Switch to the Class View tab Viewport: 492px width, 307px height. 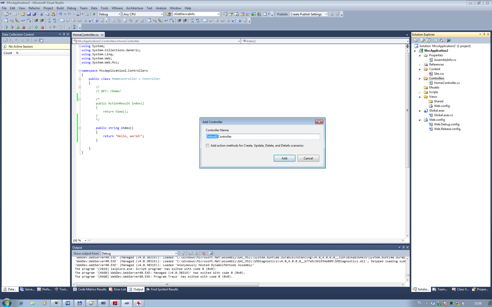[x=460, y=289]
